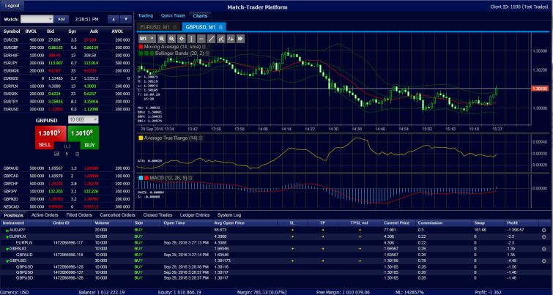Switch to the Quick Trade tab
The width and height of the screenshot is (553, 295).
(x=173, y=16)
